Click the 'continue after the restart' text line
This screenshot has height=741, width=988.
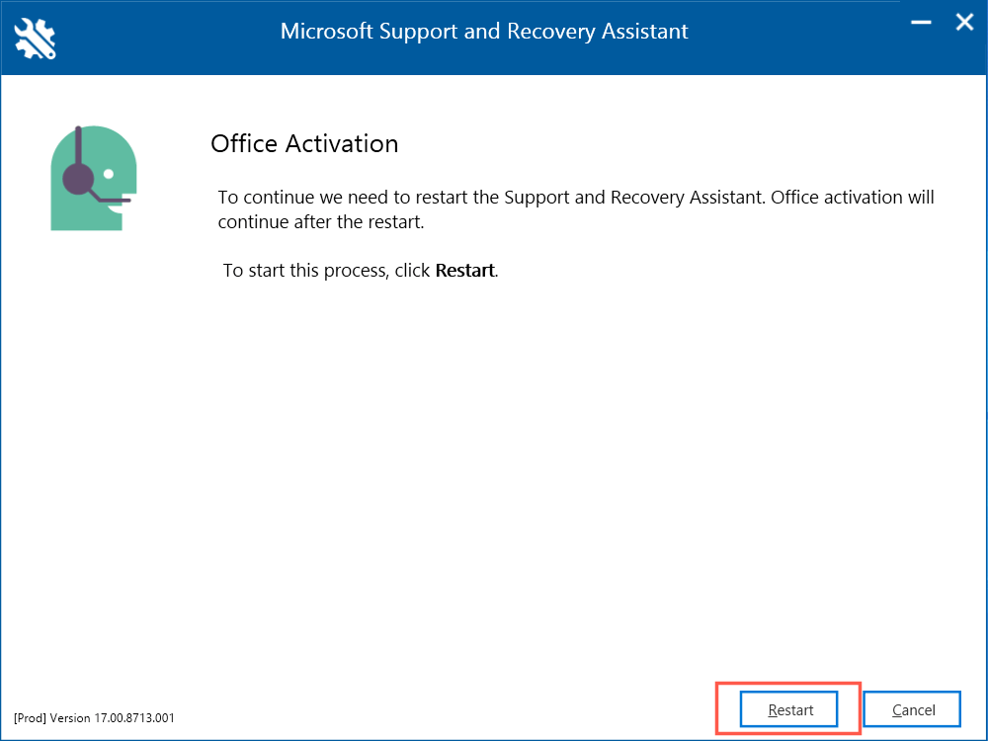320,221
